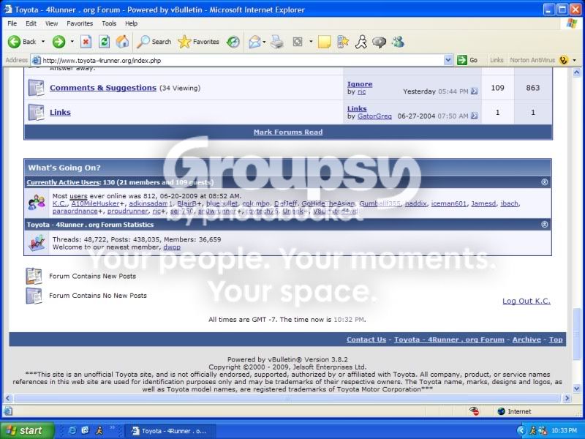Jump to last post in Links forum
This screenshot has width=585, height=439.
click(474, 116)
